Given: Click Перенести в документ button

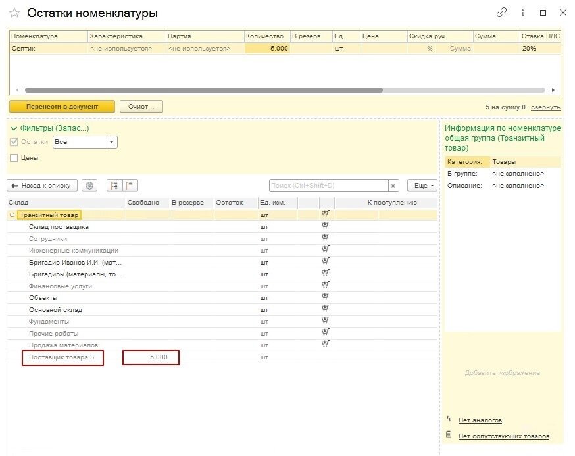Looking at the screenshot, I should click(62, 106).
